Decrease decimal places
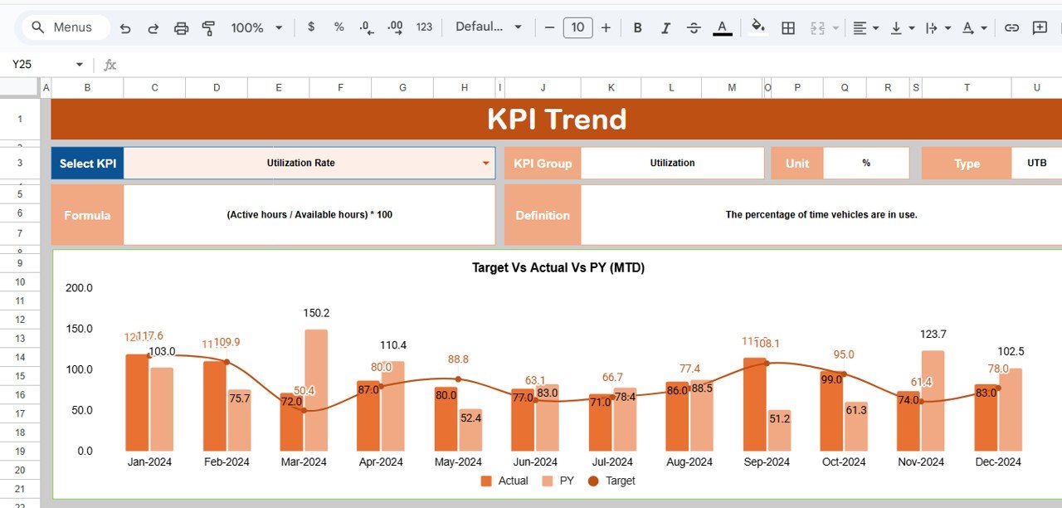This screenshot has height=508, width=1062. (x=366, y=27)
